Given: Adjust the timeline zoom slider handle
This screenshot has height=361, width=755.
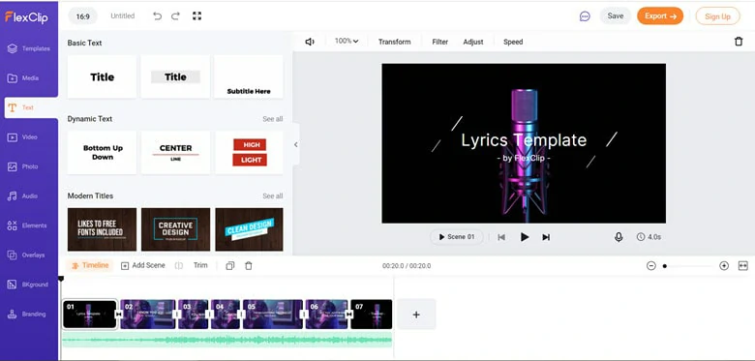Looking at the screenshot, I should tap(665, 266).
